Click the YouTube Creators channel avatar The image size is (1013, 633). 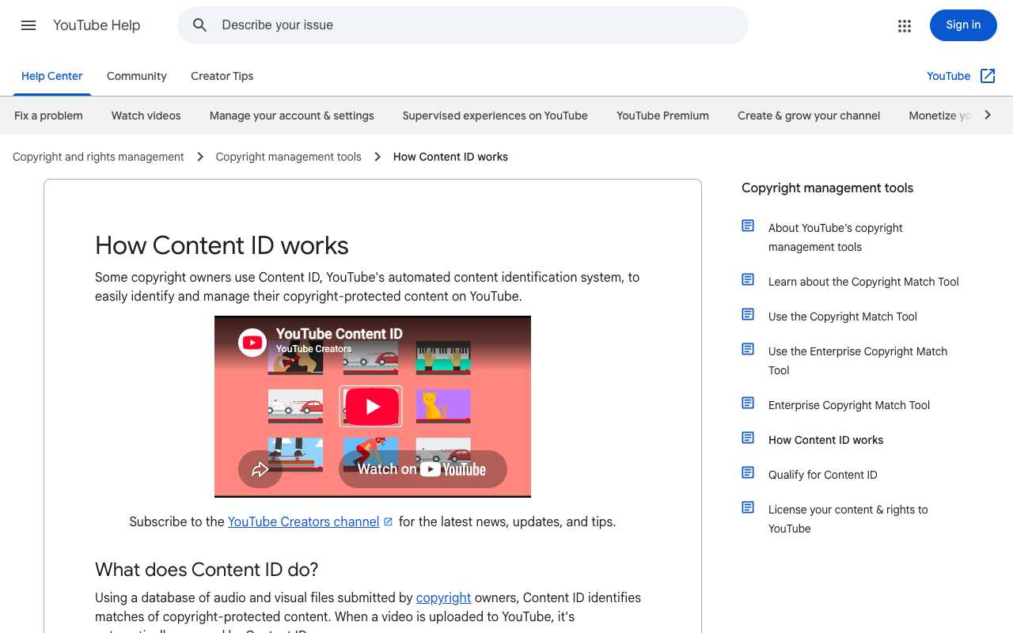(x=252, y=343)
